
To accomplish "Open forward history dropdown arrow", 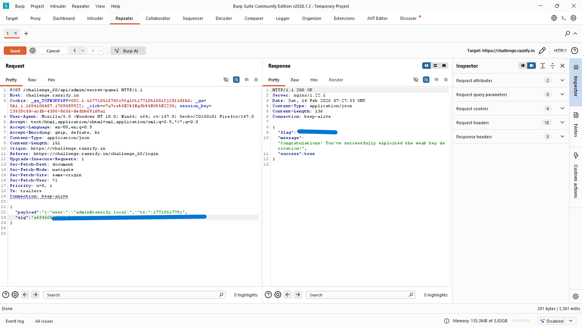I will point(101,50).
